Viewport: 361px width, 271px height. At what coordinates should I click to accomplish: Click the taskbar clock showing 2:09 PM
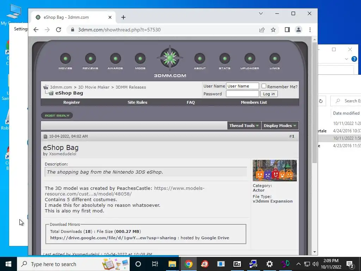(x=331, y=264)
